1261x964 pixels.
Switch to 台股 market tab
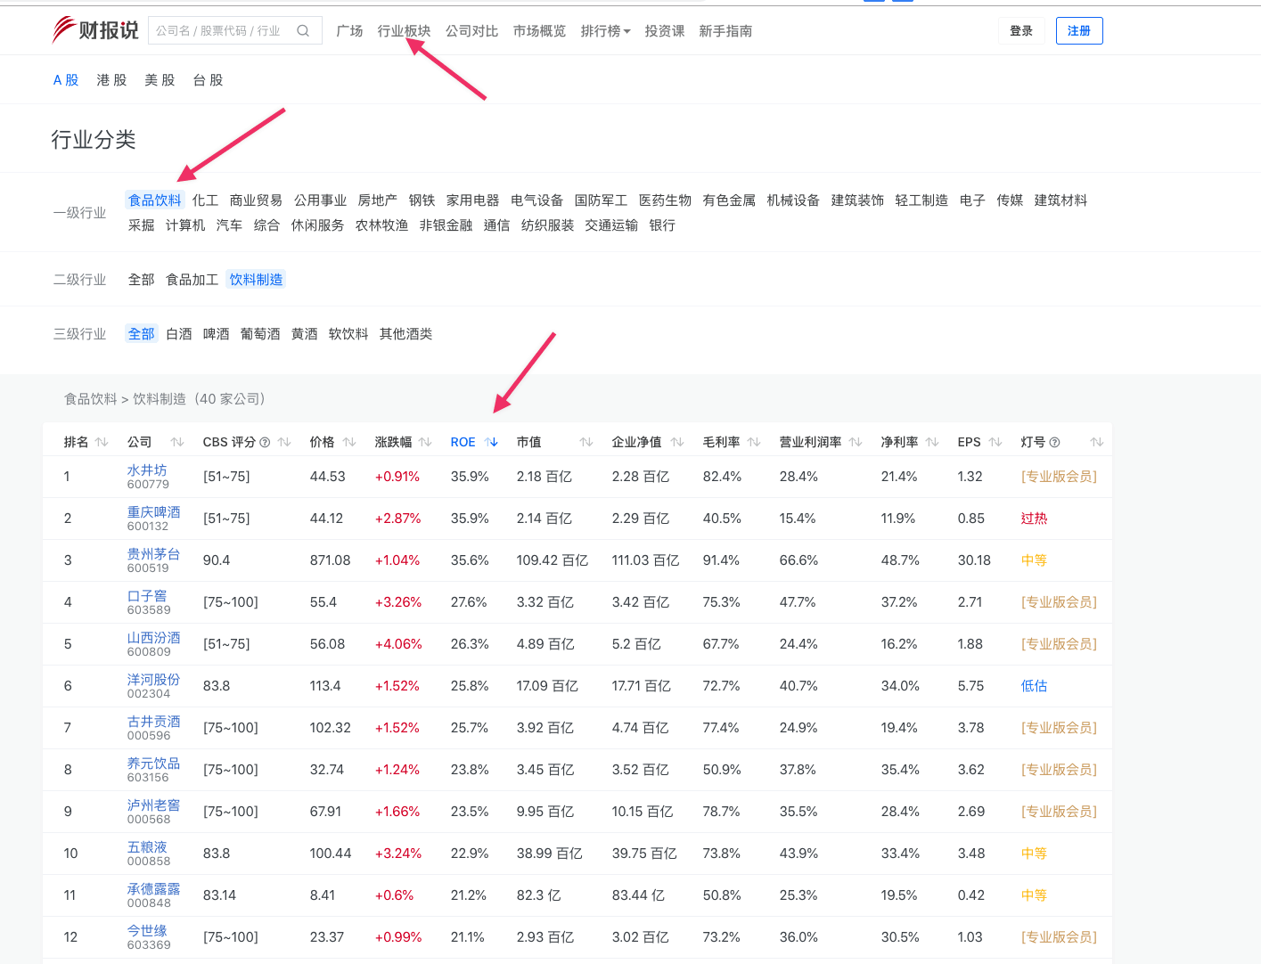pyautogui.click(x=208, y=80)
